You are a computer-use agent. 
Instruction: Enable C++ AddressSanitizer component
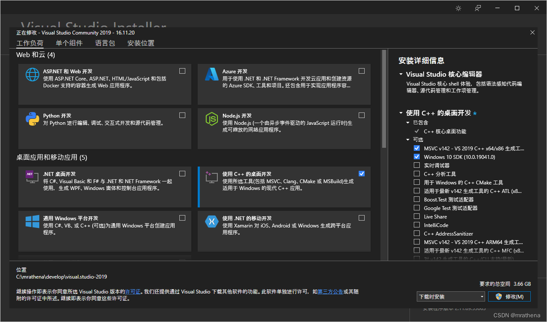(x=417, y=233)
